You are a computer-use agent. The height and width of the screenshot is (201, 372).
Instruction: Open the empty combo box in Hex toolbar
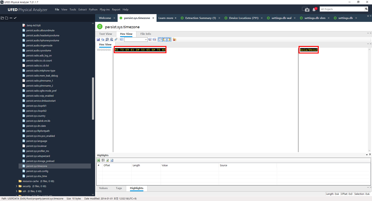(x=136, y=39)
